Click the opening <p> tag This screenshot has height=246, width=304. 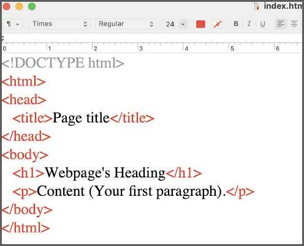pyautogui.click(x=25, y=192)
